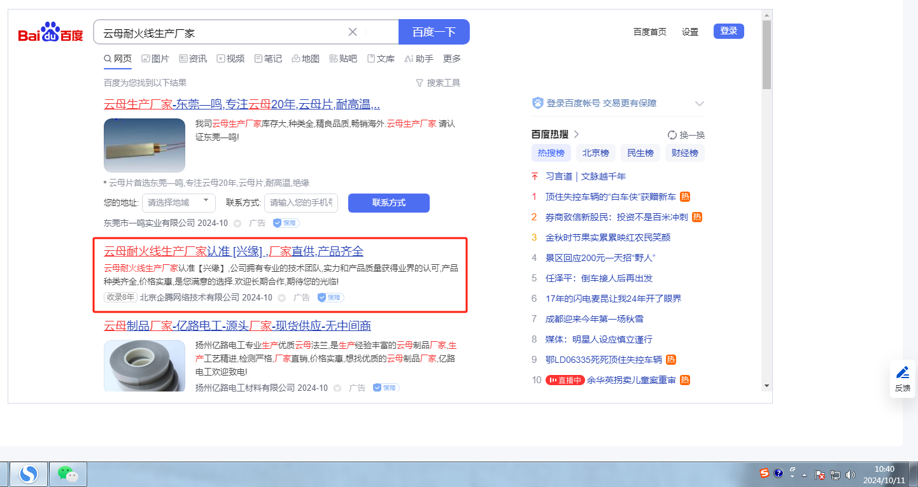Switch to the 北京榜 tab

click(596, 153)
